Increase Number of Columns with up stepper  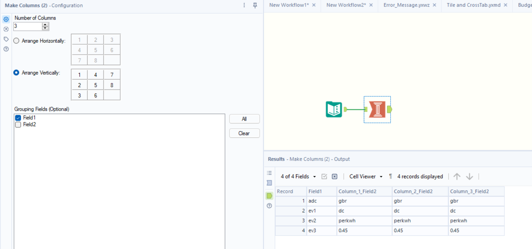[46, 24]
